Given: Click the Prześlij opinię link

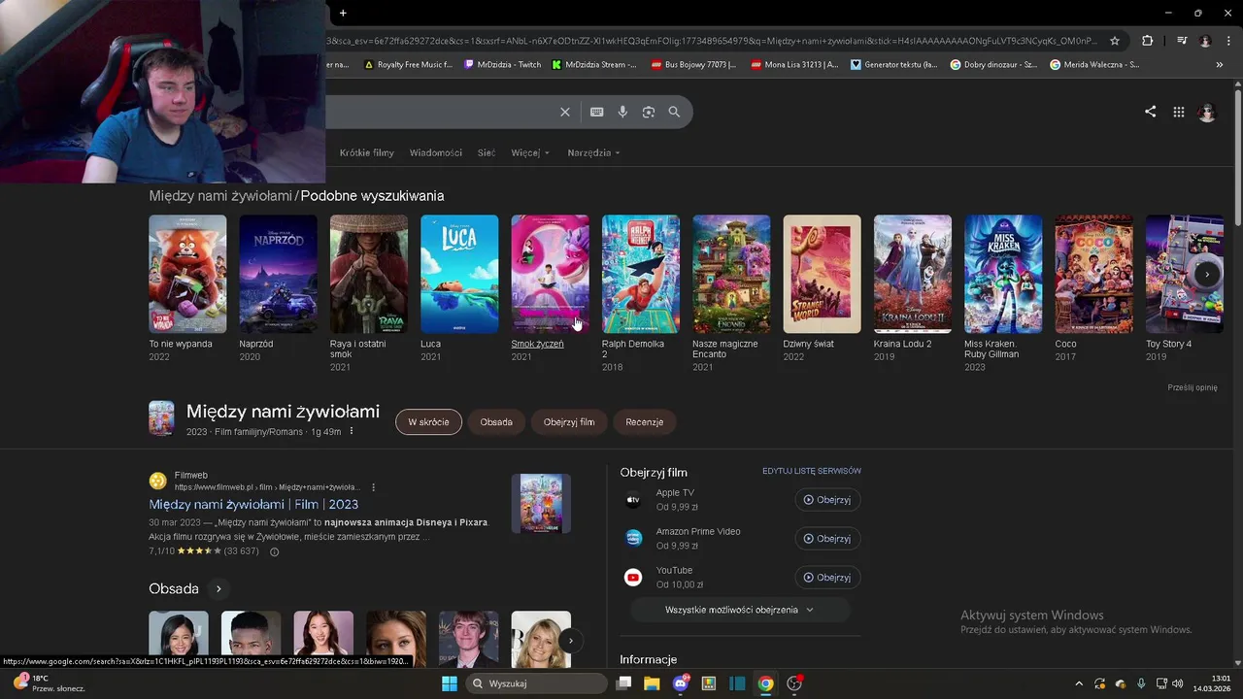Looking at the screenshot, I should pos(1193,387).
